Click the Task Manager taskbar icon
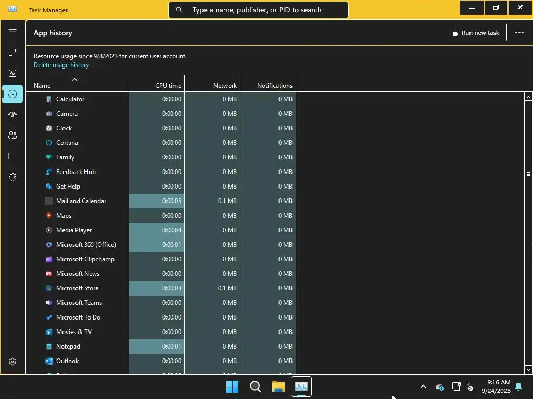 [301, 387]
